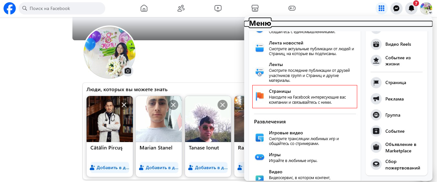
Task: Focus the Facebook search field
Action: point(62,8)
